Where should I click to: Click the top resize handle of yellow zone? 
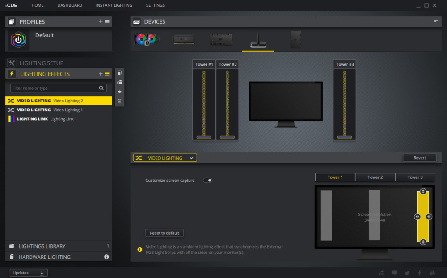point(423,191)
